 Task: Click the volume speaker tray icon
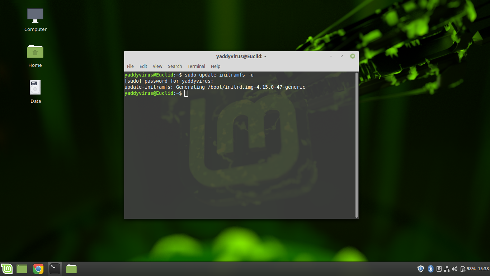pyautogui.click(x=454, y=269)
